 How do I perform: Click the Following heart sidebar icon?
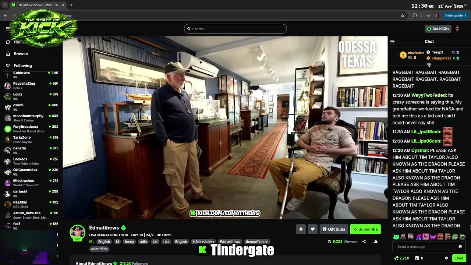click(8, 66)
